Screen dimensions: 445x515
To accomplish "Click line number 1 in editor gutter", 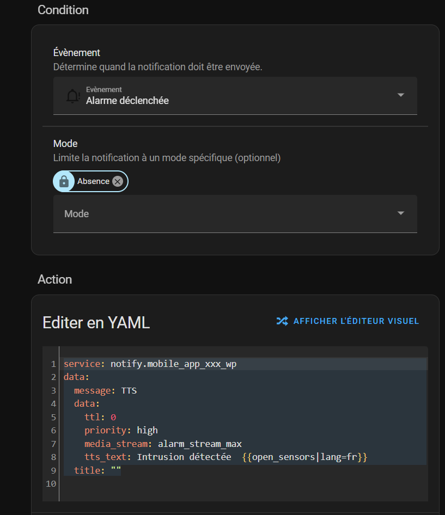I will [x=53, y=364].
